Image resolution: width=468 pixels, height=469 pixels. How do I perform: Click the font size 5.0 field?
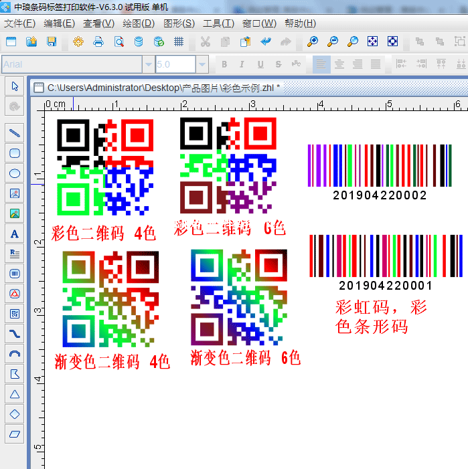(x=175, y=64)
